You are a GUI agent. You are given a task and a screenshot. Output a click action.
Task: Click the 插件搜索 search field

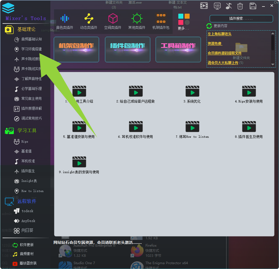[x=241, y=19]
